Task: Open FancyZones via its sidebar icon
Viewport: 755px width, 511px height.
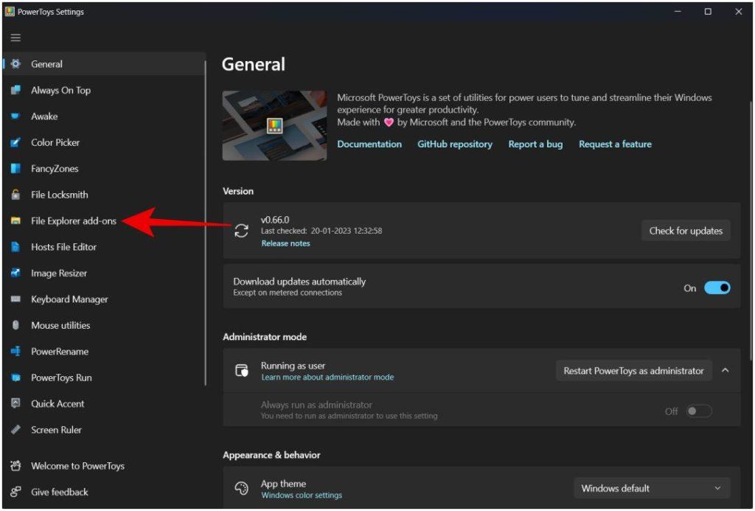Action: click(15, 169)
